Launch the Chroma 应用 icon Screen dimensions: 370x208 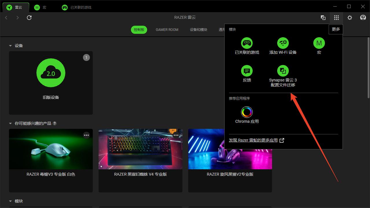click(x=247, y=112)
